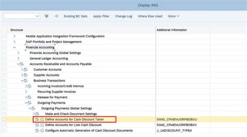This screenshot has height=137, width=247.
Task: Click SIMG_CFMENUORFBOBXV additional information cell
Action: (x=177, y=125)
